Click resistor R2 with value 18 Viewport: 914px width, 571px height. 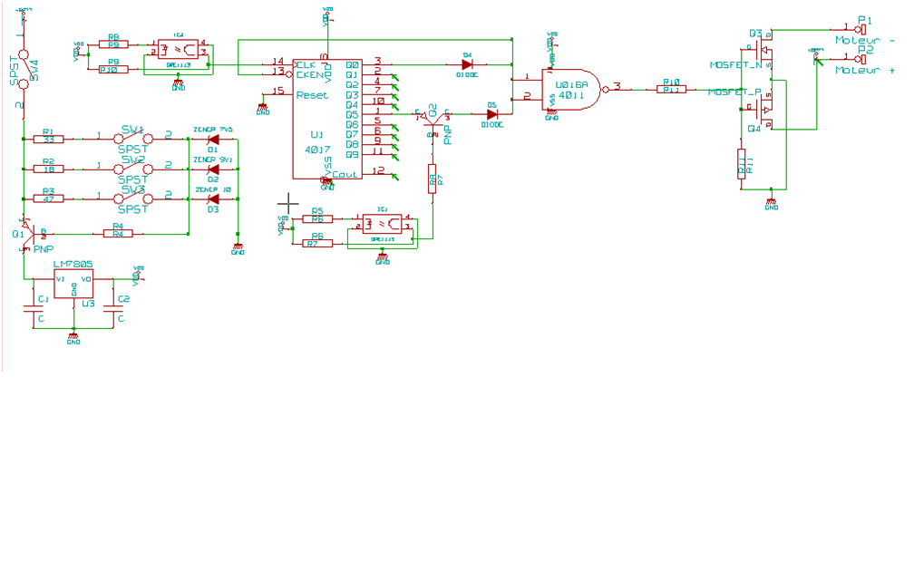[48, 169]
